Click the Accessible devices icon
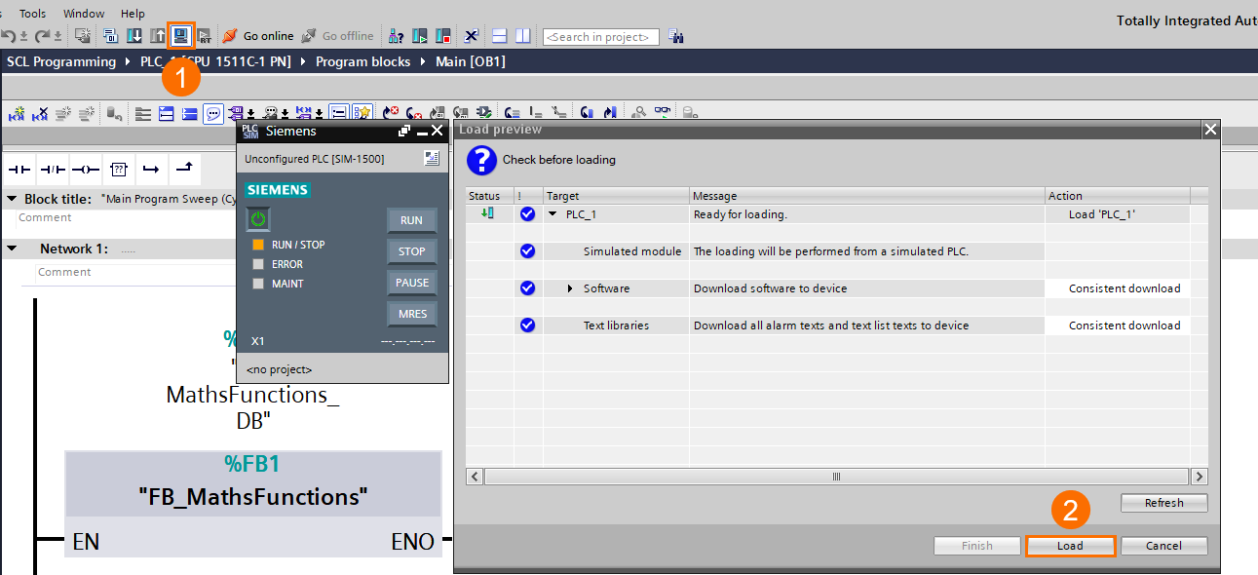 coord(397,36)
